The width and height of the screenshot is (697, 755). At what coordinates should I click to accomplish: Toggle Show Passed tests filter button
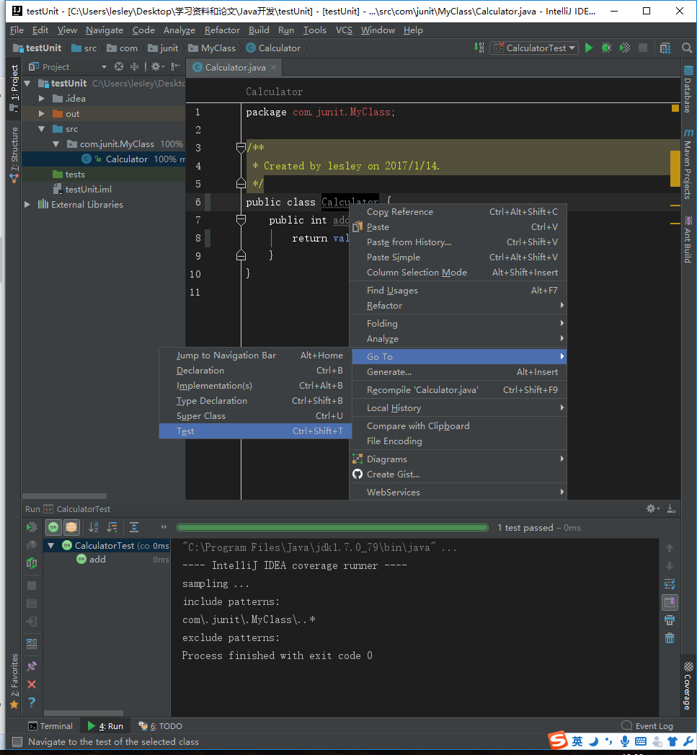click(53, 527)
